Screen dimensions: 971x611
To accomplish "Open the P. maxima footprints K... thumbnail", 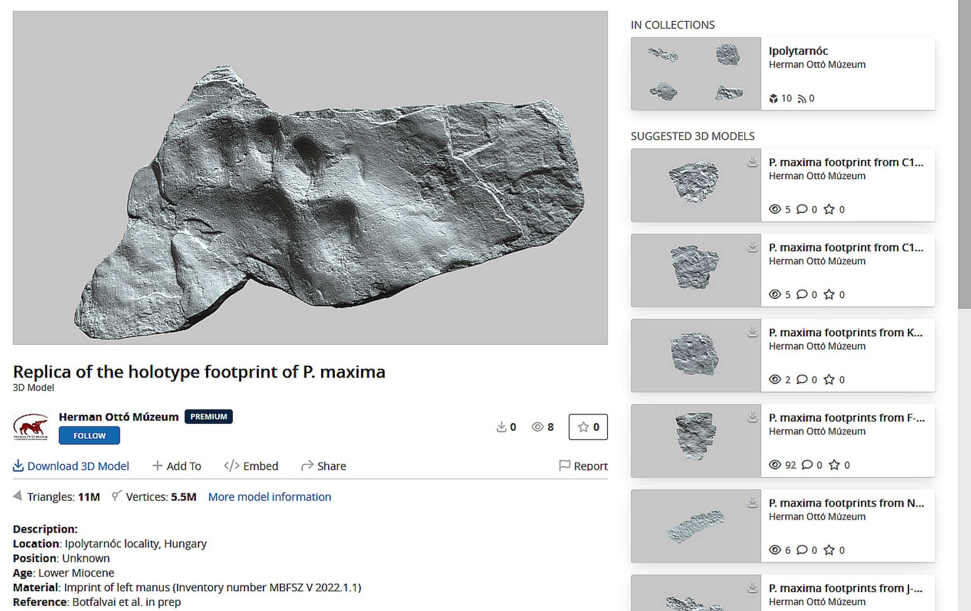I will [x=696, y=355].
